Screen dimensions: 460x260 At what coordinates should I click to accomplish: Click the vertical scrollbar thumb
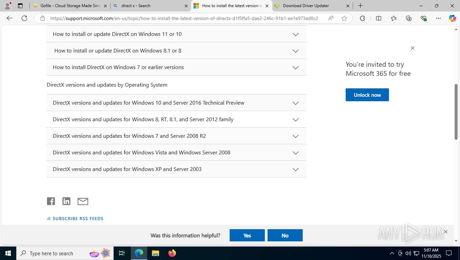(x=456, y=112)
